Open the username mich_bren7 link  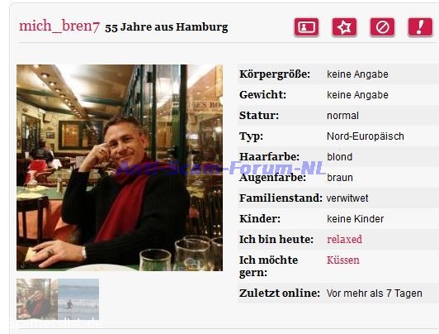click(x=59, y=26)
